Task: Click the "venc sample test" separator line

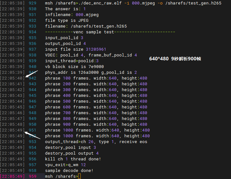Action: point(110,32)
